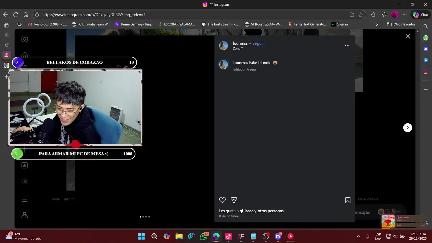This screenshot has height=243, width=432.
Task: Go to the next post with the arrow
Action: (x=407, y=128)
